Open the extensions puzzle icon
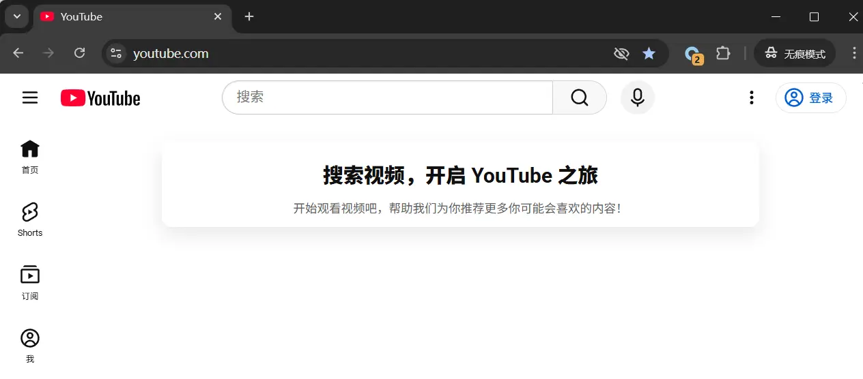 [x=723, y=53]
